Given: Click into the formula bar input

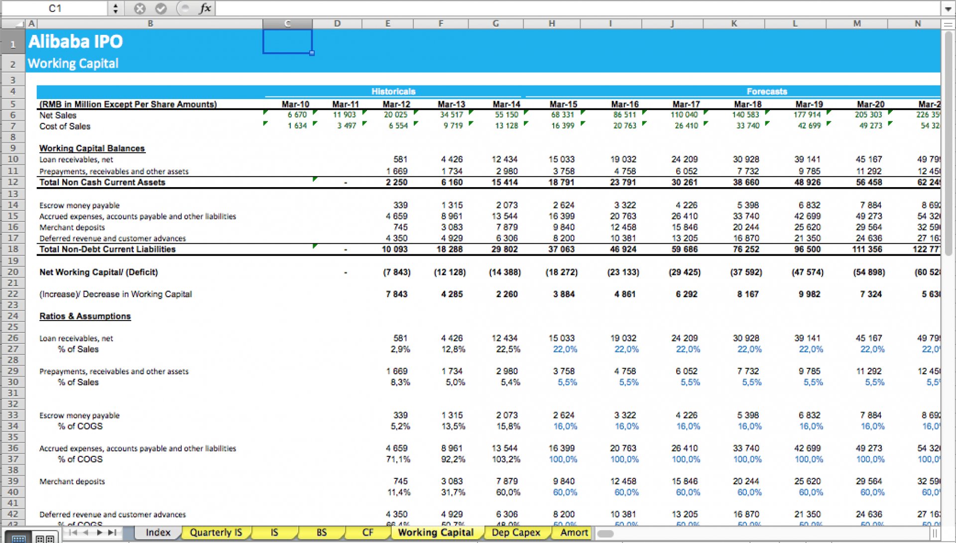Looking at the screenshot, I should click(578, 8).
